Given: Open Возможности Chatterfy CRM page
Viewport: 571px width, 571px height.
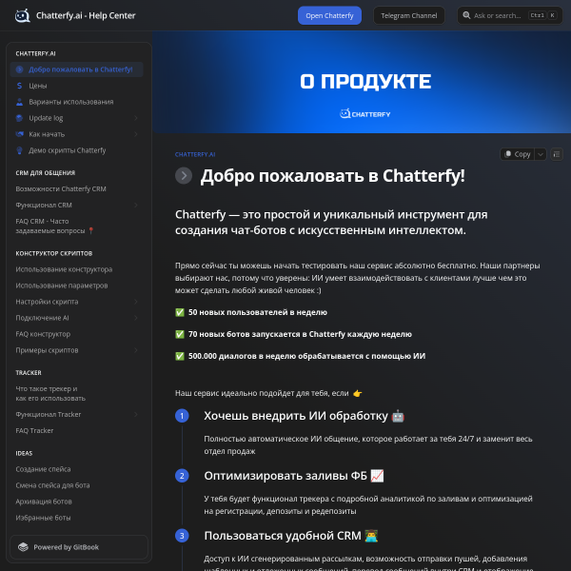Looking at the screenshot, I should coord(76,189).
